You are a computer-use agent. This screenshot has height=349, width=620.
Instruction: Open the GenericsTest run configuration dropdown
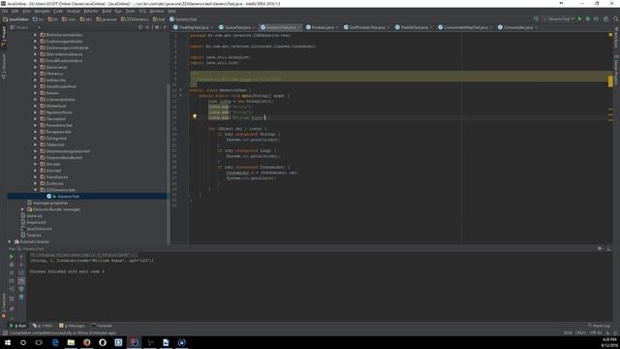[x=558, y=18]
